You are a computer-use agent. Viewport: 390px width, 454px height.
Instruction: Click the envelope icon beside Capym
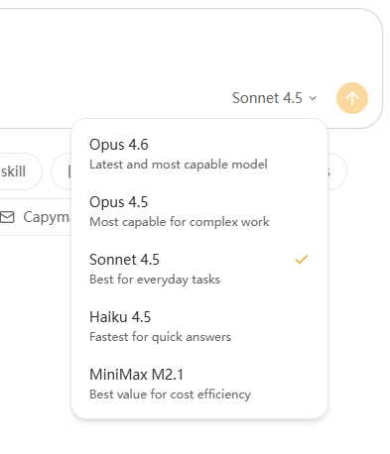pos(7,217)
